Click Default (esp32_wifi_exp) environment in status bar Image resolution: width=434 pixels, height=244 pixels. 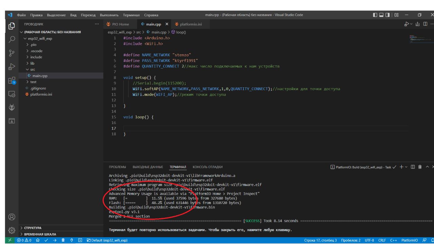tap(107, 240)
